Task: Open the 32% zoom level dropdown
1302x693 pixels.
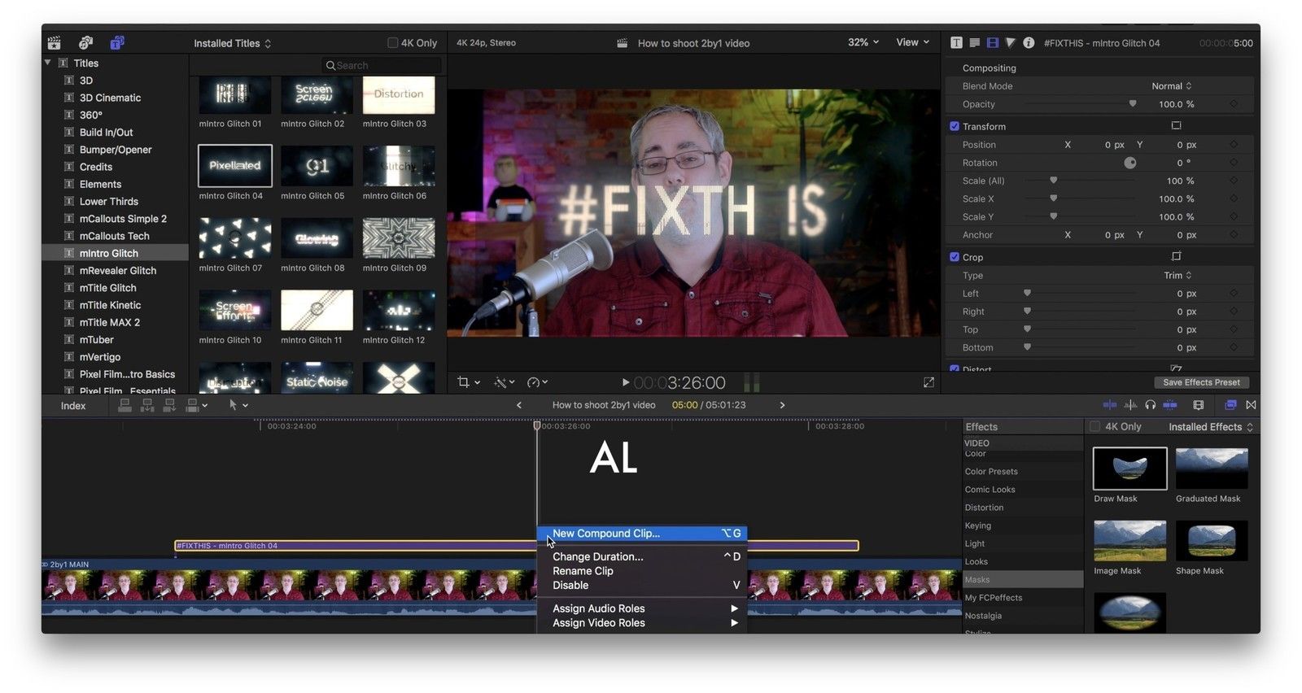Action: tap(863, 42)
